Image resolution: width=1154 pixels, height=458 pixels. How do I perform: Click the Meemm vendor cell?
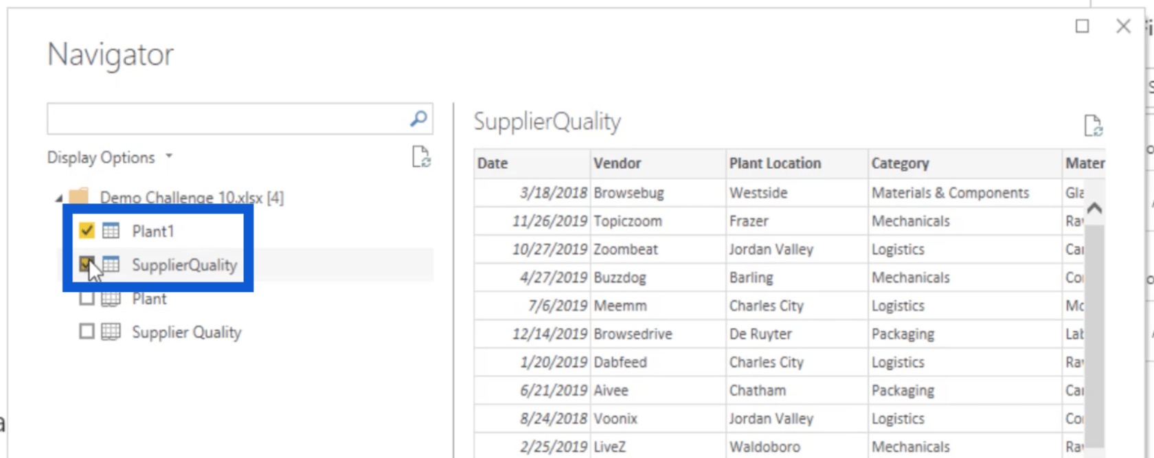[x=657, y=306]
